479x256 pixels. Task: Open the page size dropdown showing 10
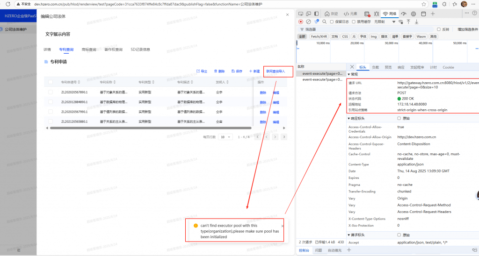(225, 137)
